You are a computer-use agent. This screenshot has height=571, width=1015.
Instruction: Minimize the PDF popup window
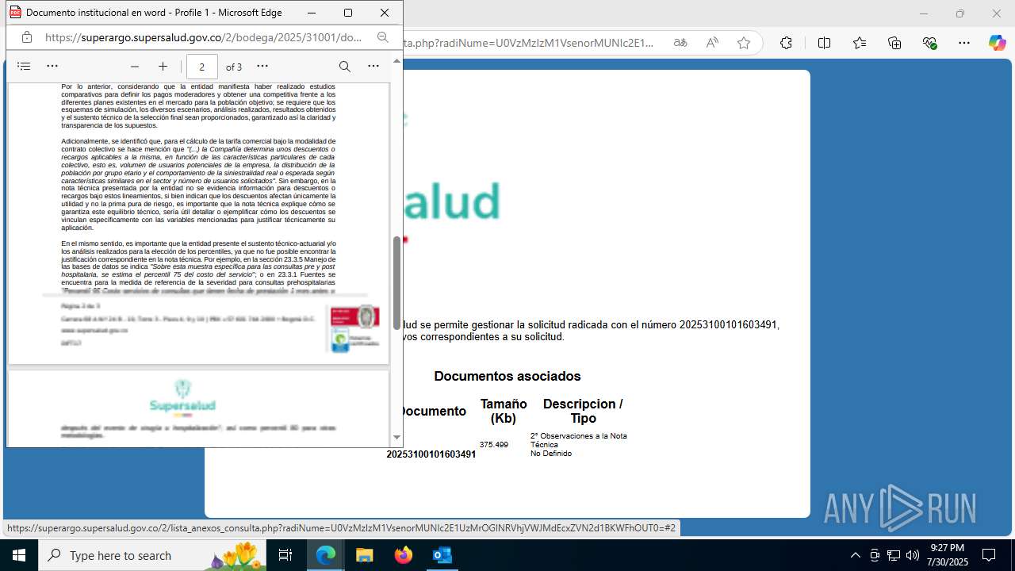(312, 13)
